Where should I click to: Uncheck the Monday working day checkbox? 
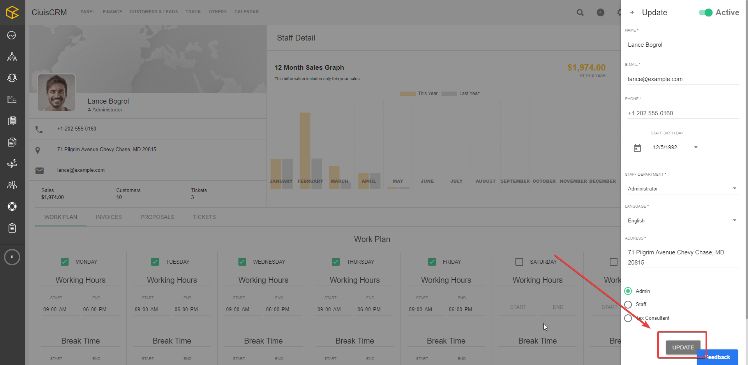[64, 261]
